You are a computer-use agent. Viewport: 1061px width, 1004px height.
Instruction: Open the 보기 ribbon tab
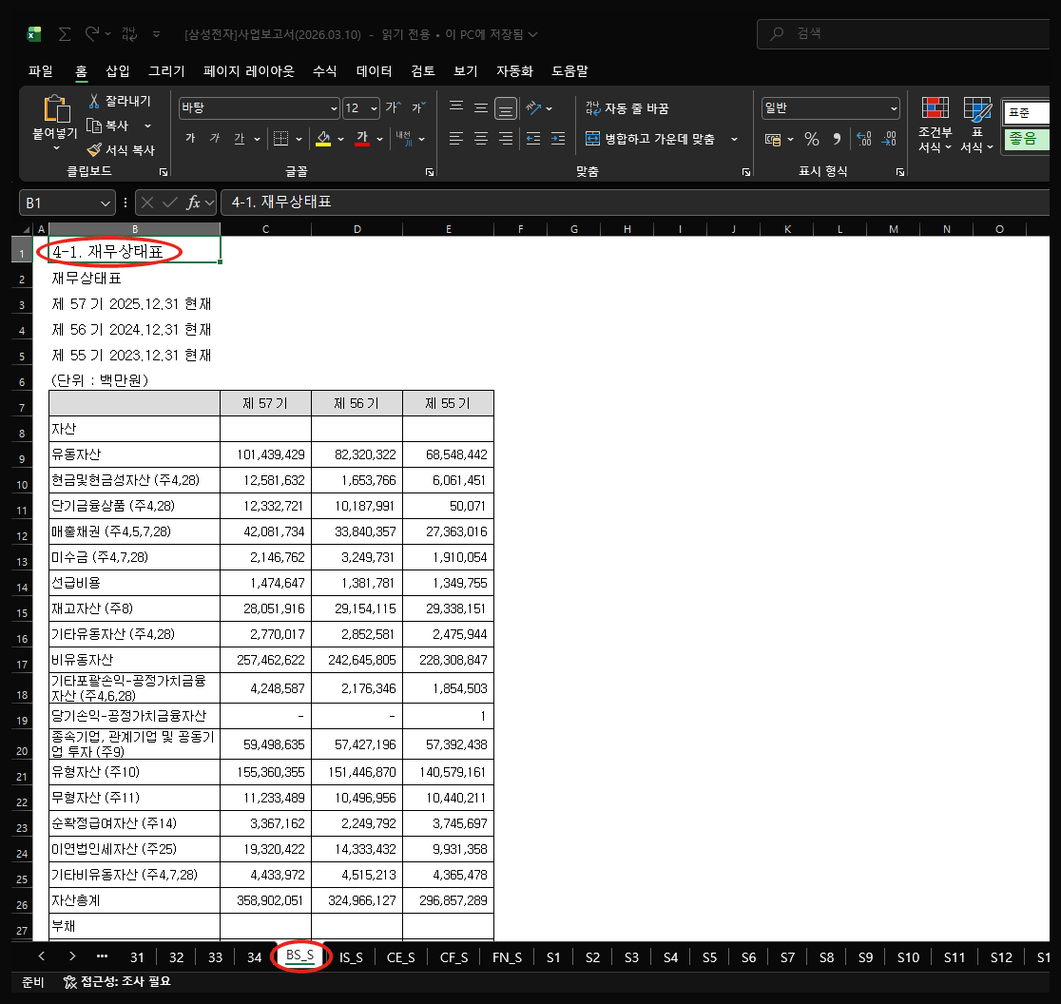click(x=466, y=71)
